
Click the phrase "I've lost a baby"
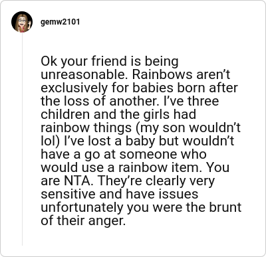(x=109, y=141)
